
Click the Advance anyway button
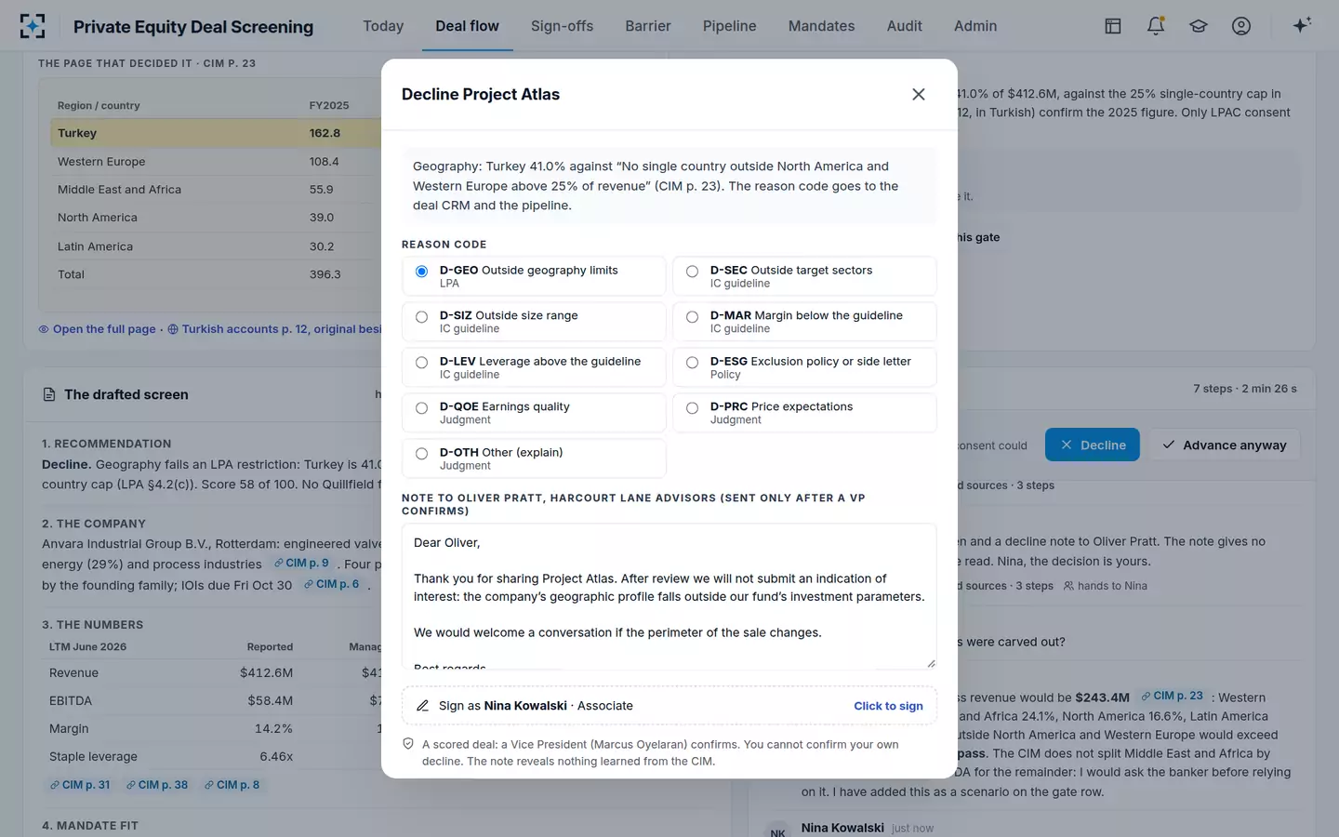click(x=1224, y=445)
